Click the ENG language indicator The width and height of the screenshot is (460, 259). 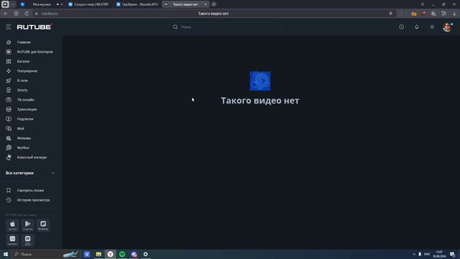(427, 254)
